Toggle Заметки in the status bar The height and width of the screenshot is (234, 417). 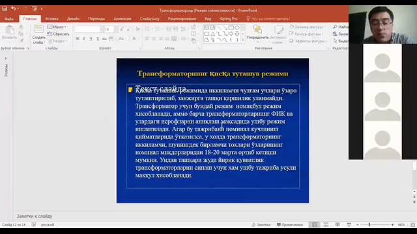[261, 225]
